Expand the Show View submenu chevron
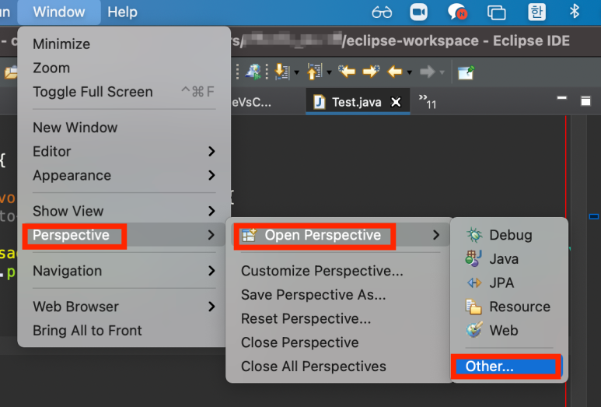 211,211
